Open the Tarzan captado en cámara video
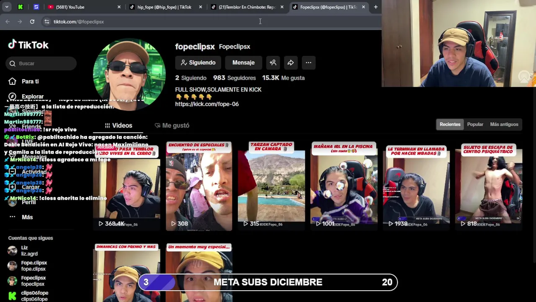The image size is (536, 302). [x=271, y=186]
